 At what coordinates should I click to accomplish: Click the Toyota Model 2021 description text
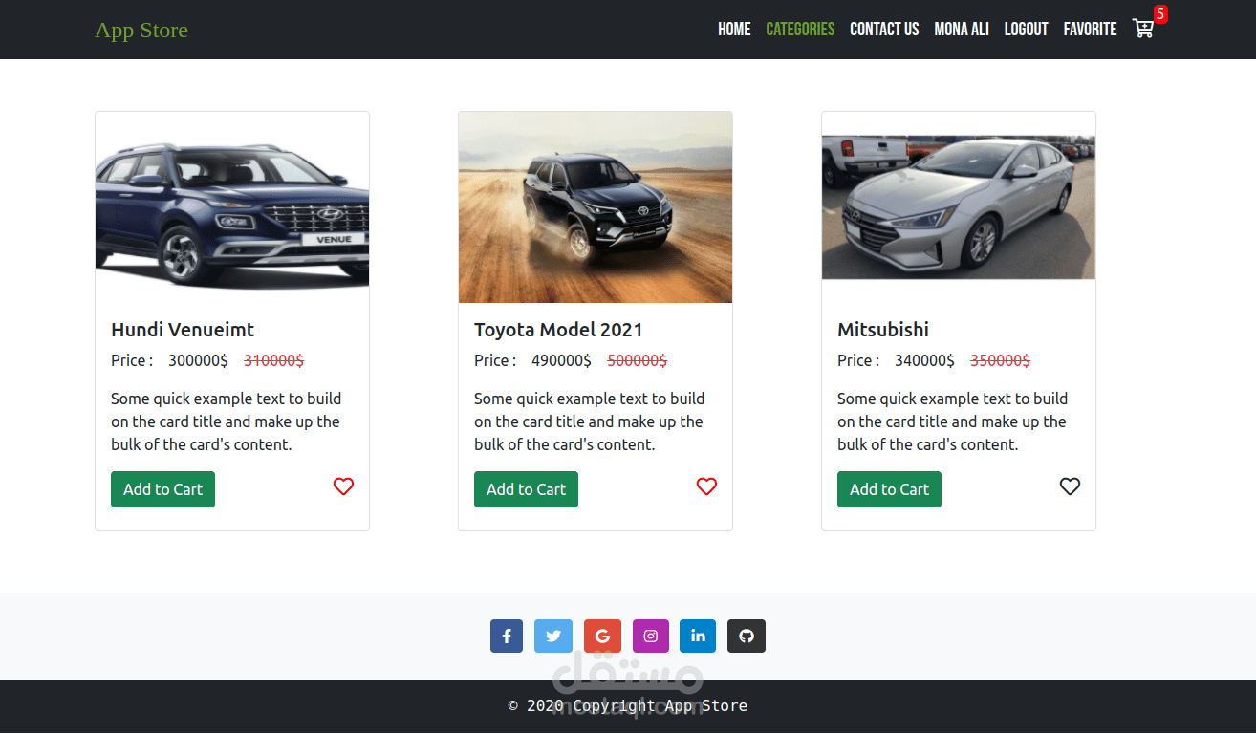pyautogui.click(x=589, y=421)
